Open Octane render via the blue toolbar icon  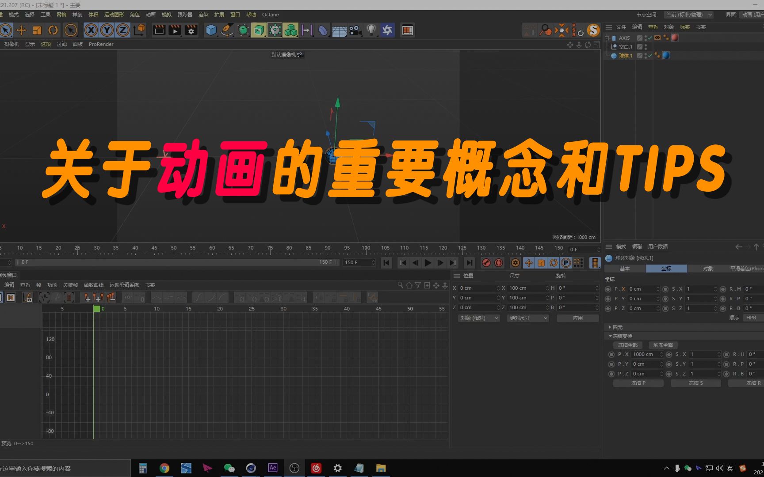click(x=387, y=30)
